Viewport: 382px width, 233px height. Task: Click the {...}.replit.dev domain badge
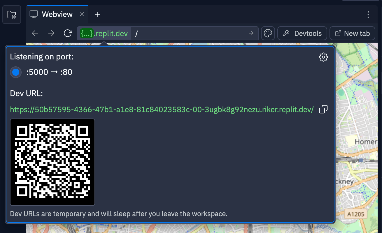tap(104, 33)
